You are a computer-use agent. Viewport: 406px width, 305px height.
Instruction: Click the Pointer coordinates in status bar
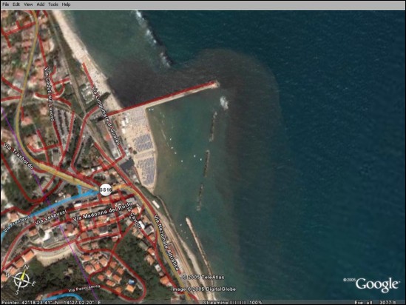[x=51, y=302]
